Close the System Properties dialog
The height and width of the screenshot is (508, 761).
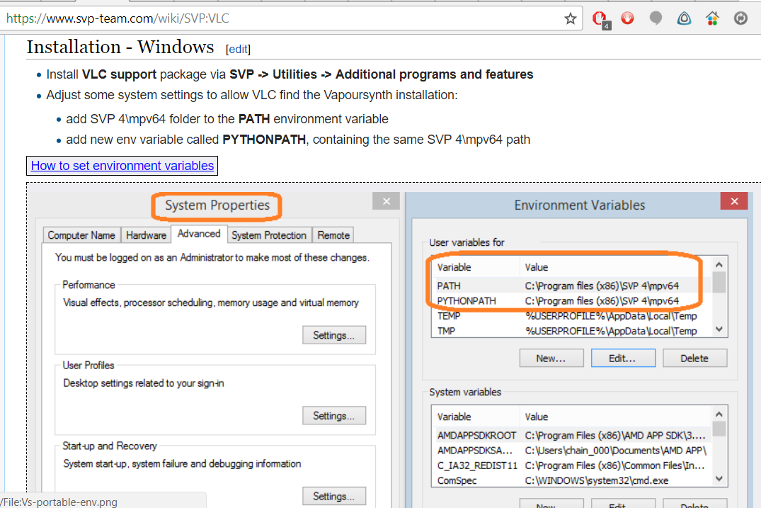click(x=386, y=202)
